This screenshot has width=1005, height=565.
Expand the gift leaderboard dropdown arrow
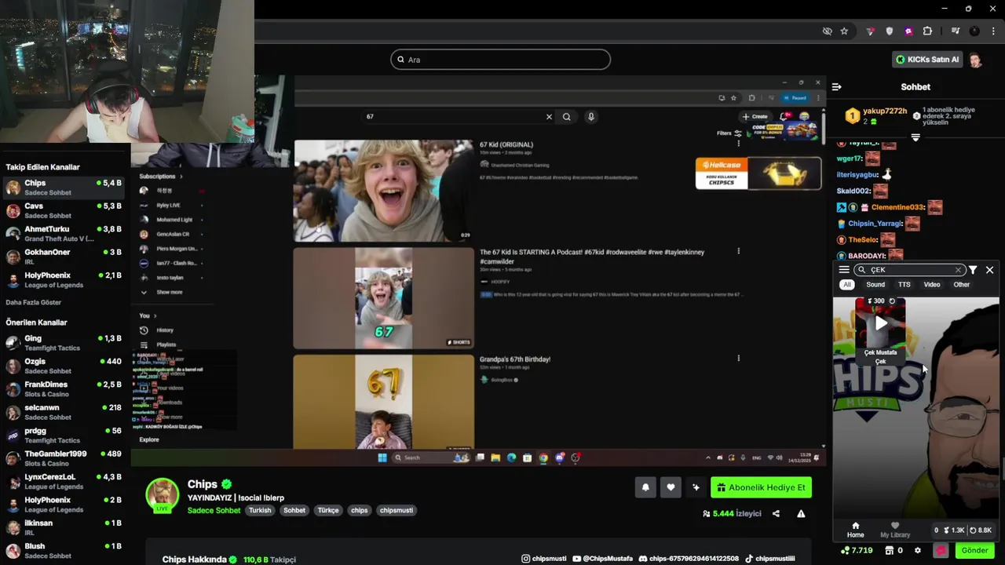coord(915,137)
